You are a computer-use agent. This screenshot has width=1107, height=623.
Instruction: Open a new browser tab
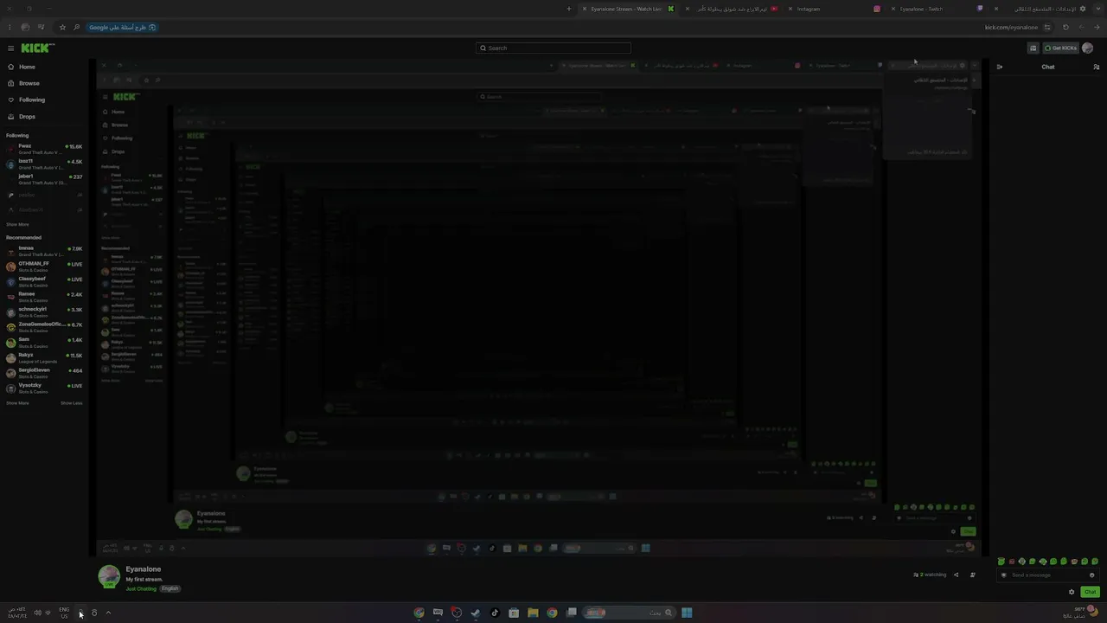569,9
